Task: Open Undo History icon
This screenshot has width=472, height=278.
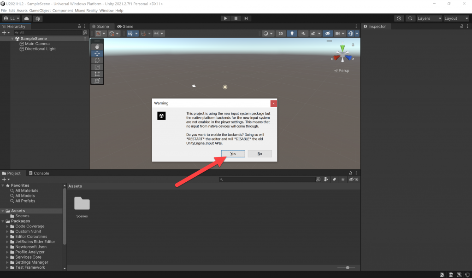Action: [399, 18]
